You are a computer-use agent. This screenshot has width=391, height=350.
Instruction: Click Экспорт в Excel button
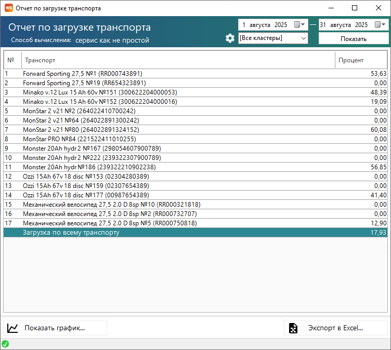[336, 328]
